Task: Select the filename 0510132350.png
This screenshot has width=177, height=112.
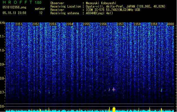Action: pyautogui.click(x=14, y=7)
